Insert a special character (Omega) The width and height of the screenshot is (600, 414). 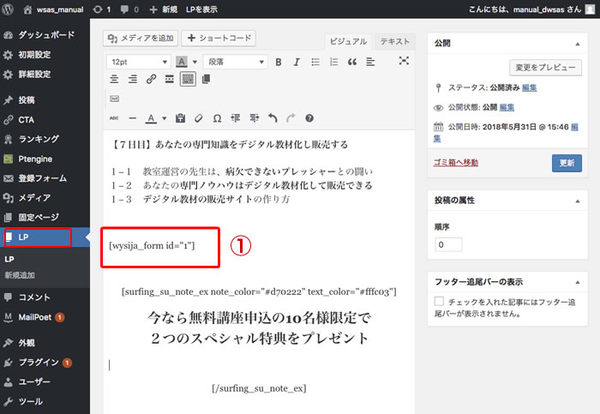217,118
